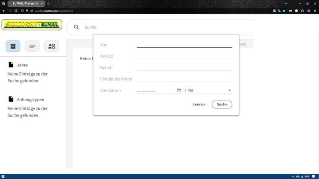Open the browser tab list chevron
This screenshot has height=179, width=319.
point(286,4)
